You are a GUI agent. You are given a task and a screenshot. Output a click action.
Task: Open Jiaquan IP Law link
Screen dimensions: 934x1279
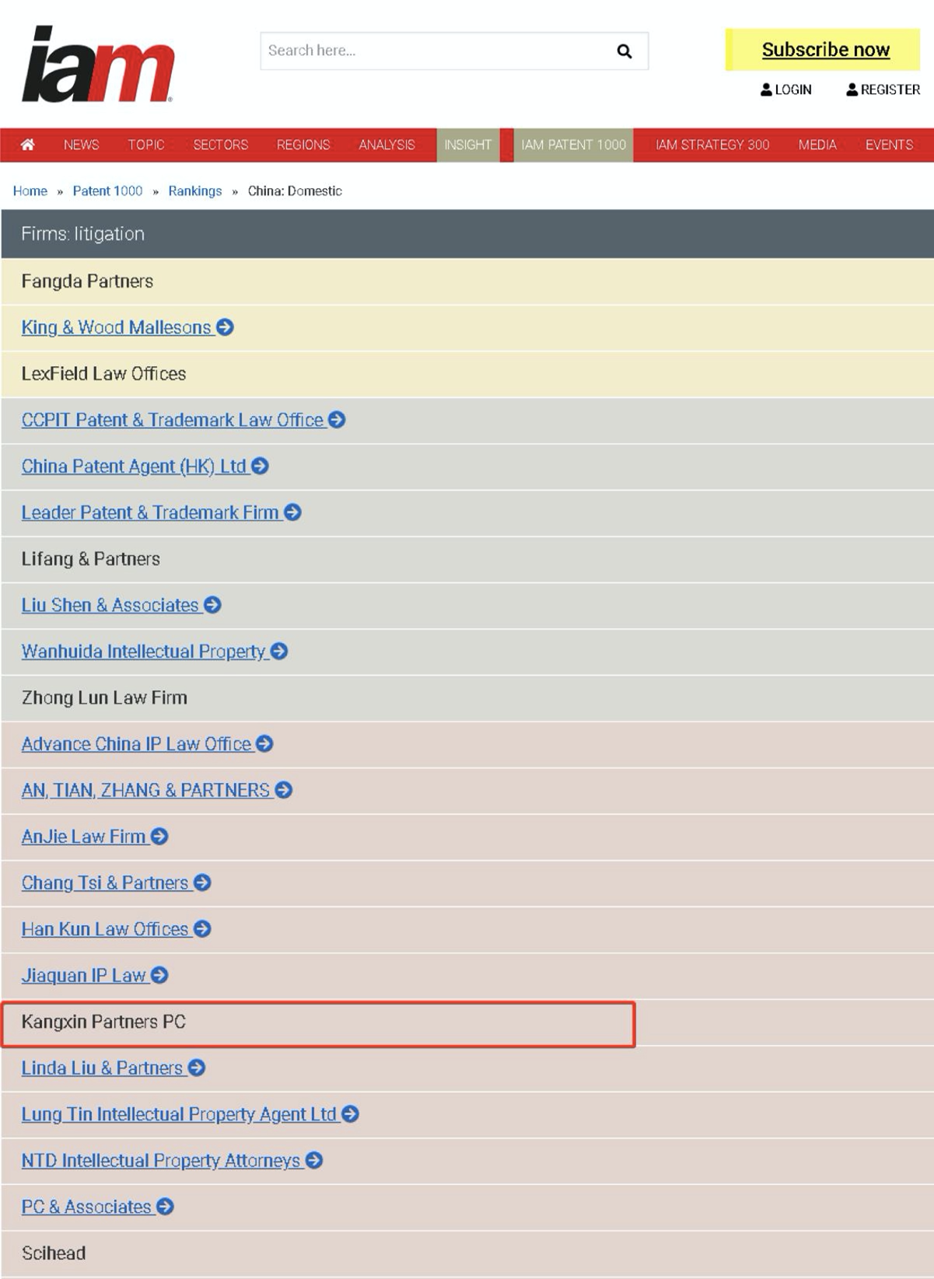(x=84, y=975)
